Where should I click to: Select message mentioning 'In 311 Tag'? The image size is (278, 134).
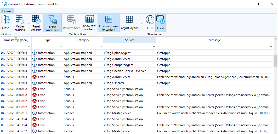click(x=214, y=131)
